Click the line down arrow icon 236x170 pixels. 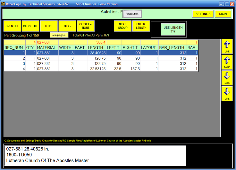(227, 93)
